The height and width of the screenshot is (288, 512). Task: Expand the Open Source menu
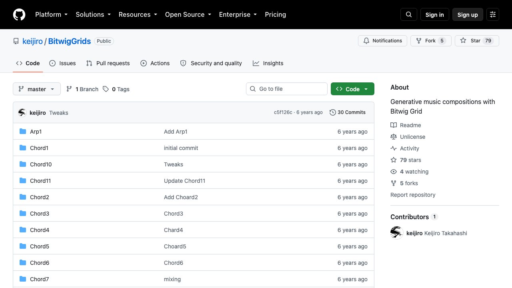point(188,14)
